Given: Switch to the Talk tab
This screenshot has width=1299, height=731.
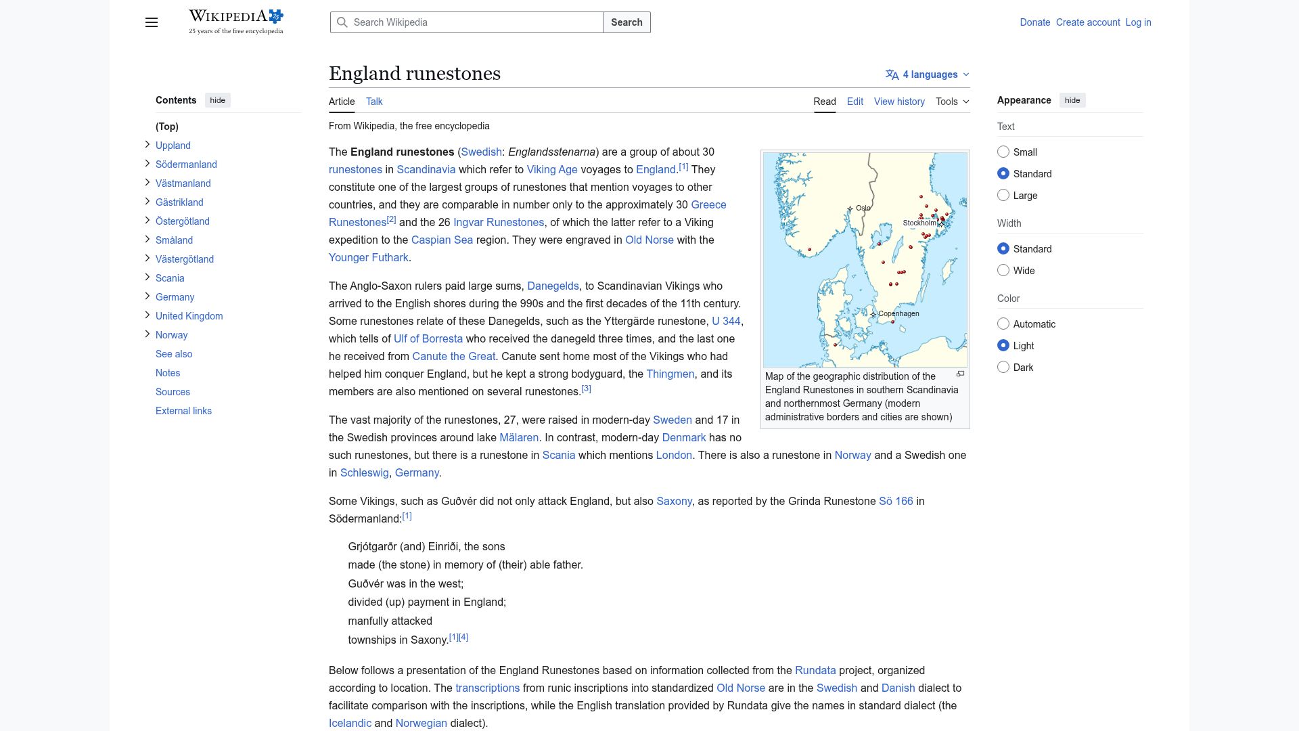Looking at the screenshot, I should coord(374,102).
